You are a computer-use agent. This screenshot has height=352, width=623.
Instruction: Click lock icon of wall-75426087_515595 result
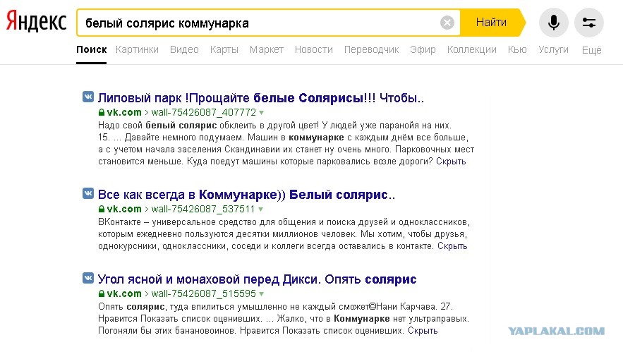102,293
